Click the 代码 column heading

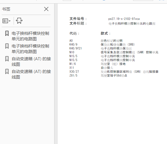point(74,33)
